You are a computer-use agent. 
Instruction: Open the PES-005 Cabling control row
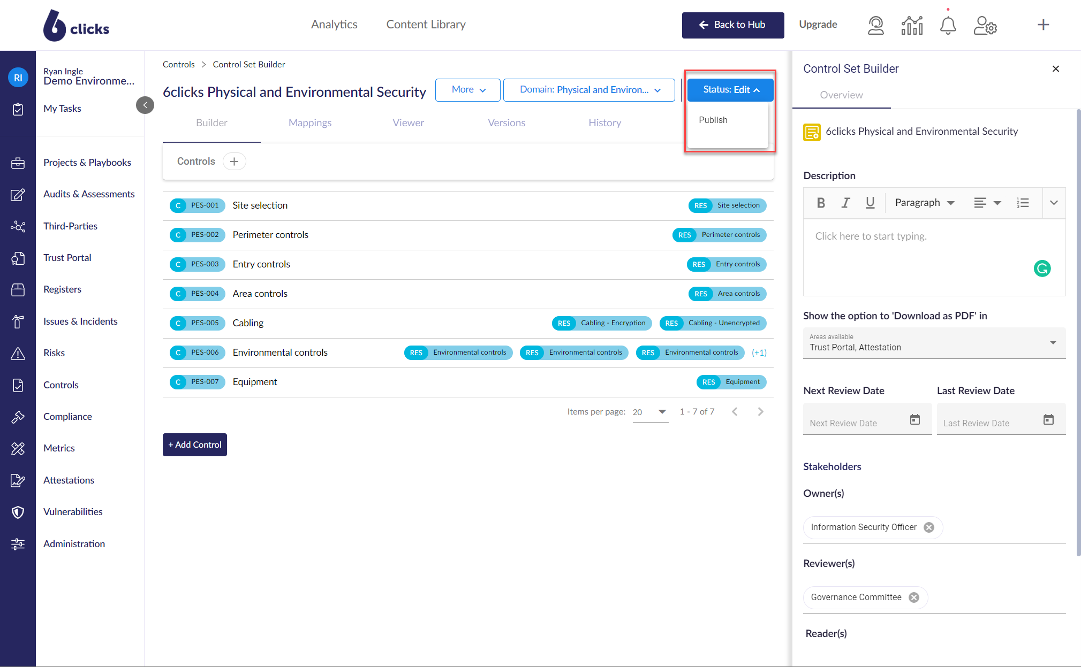[468, 323]
